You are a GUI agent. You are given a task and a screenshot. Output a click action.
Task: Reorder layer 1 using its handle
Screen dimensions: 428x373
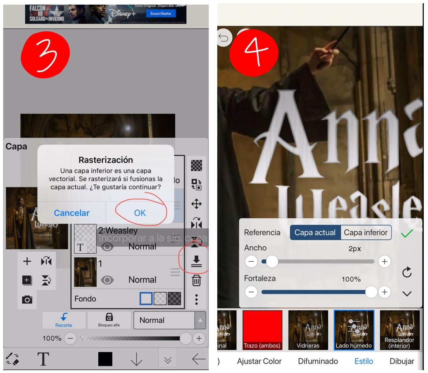point(175,272)
